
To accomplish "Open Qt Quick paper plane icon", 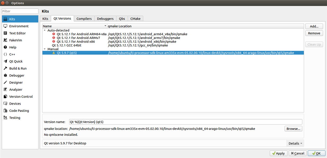I will tap(5, 61).
